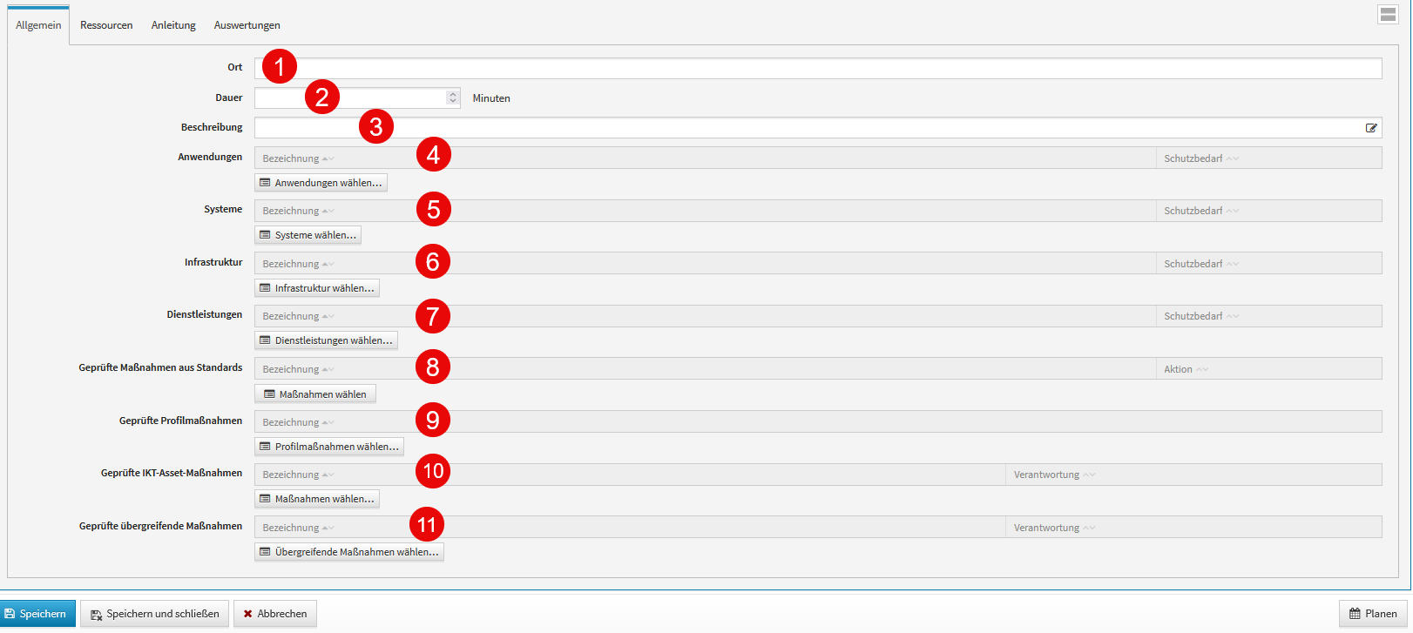The image size is (1413, 633).
Task: Cancel editing with Abbrechen
Action: 275,614
